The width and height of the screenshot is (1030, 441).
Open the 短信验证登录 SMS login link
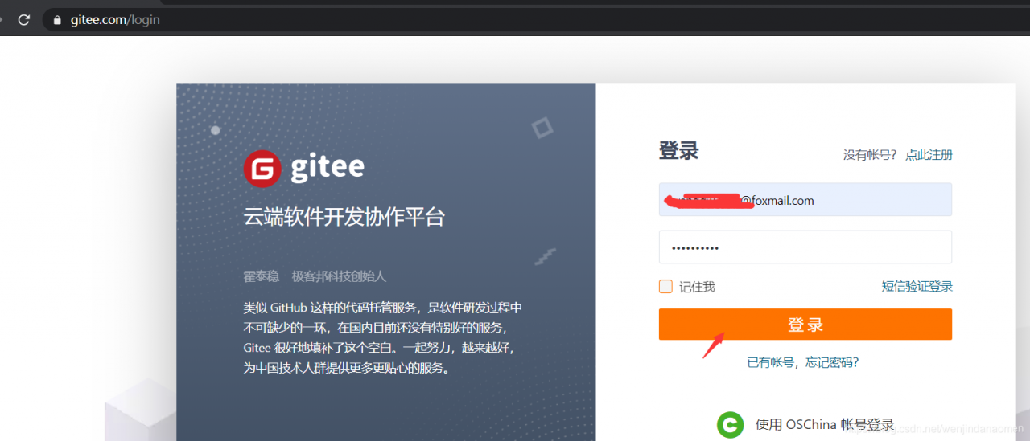pos(917,286)
